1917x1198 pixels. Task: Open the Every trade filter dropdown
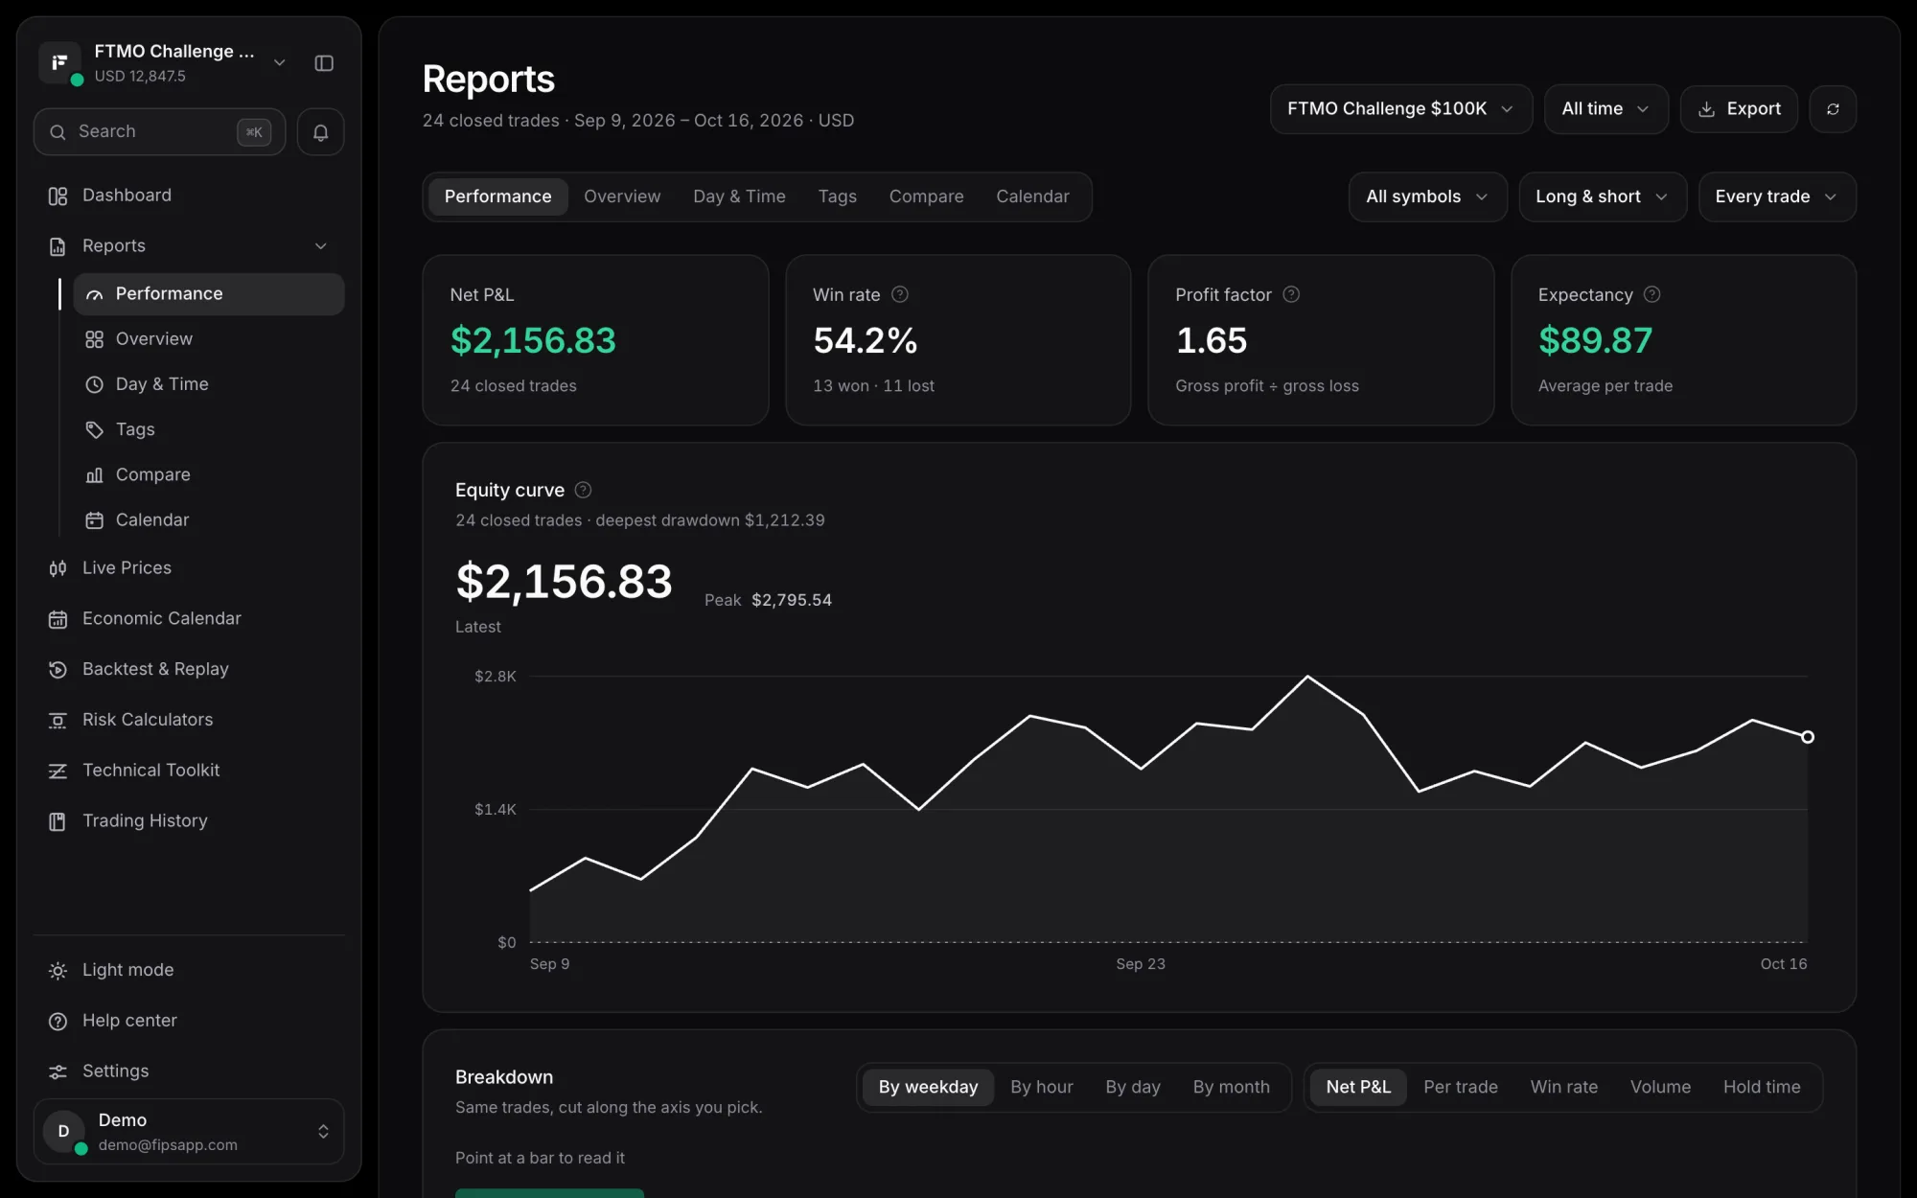(x=1776, y=196)
